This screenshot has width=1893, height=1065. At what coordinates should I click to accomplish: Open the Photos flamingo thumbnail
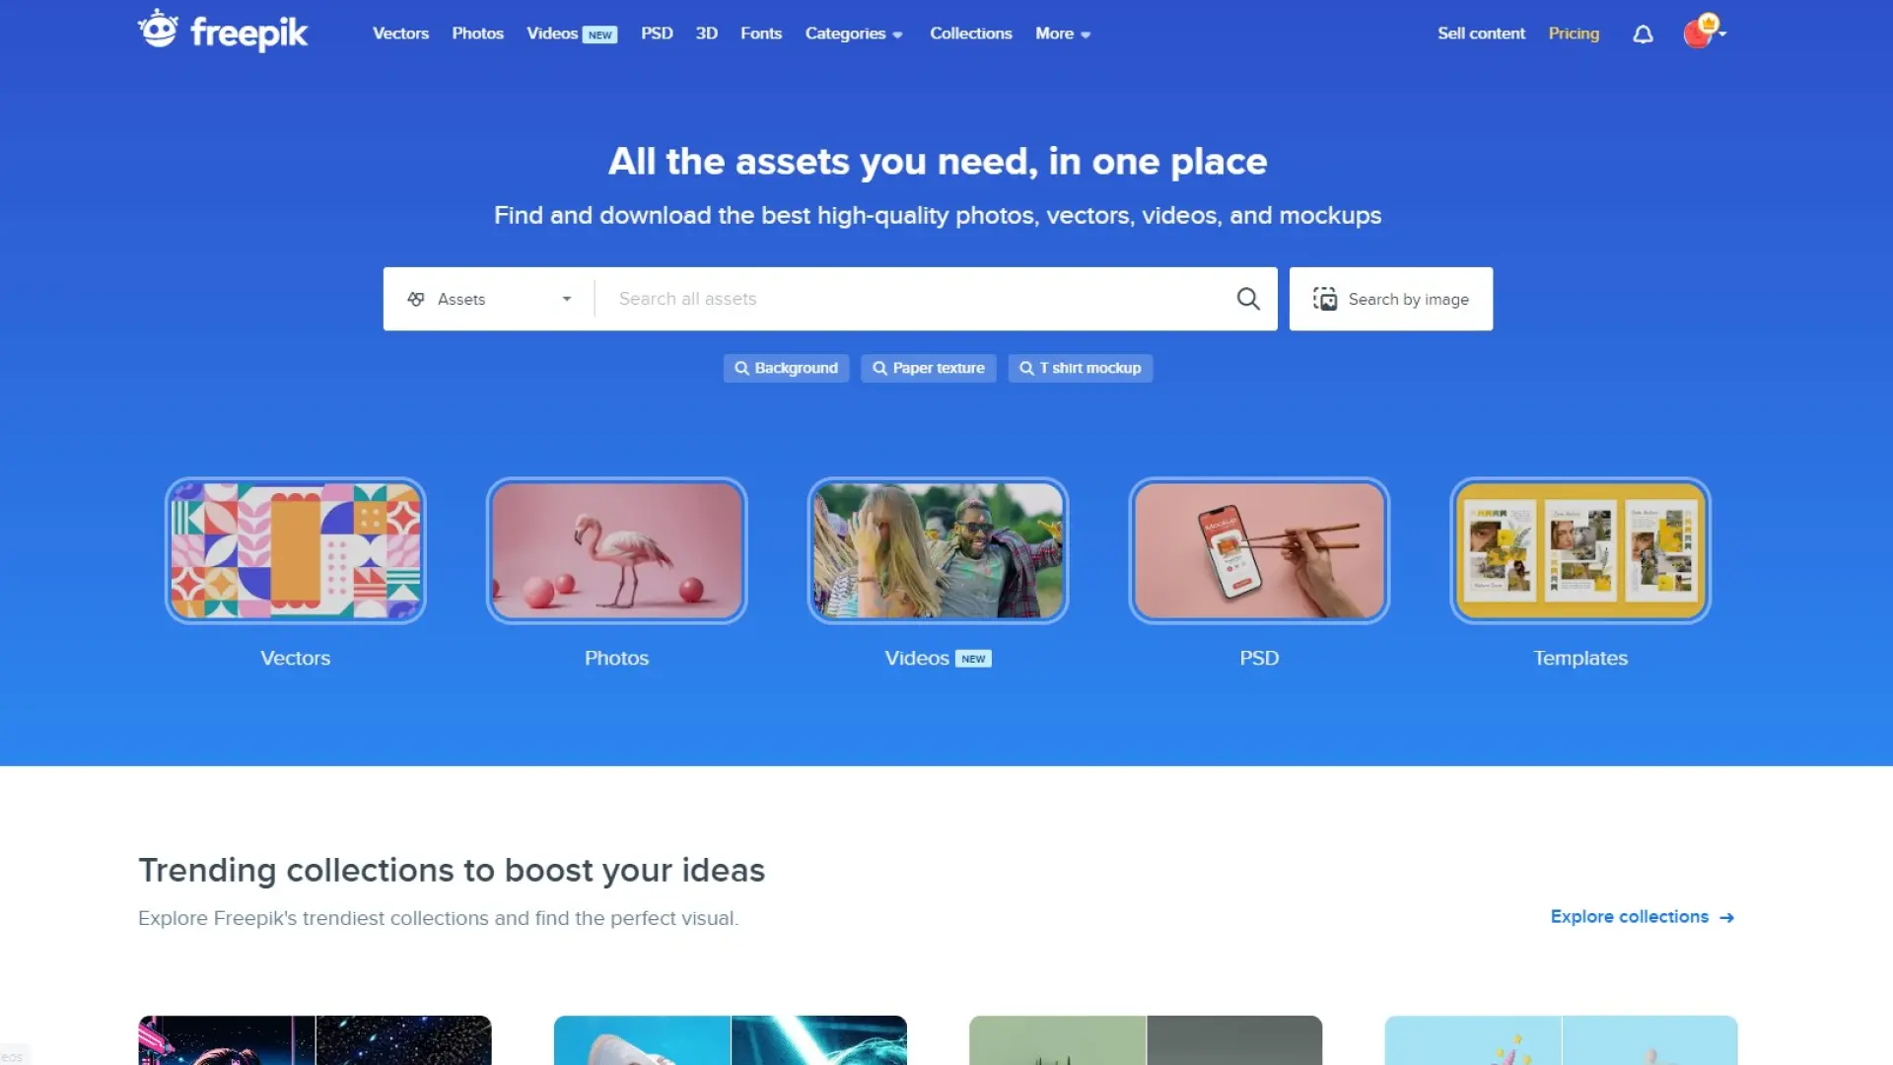(x=616, y=550)
